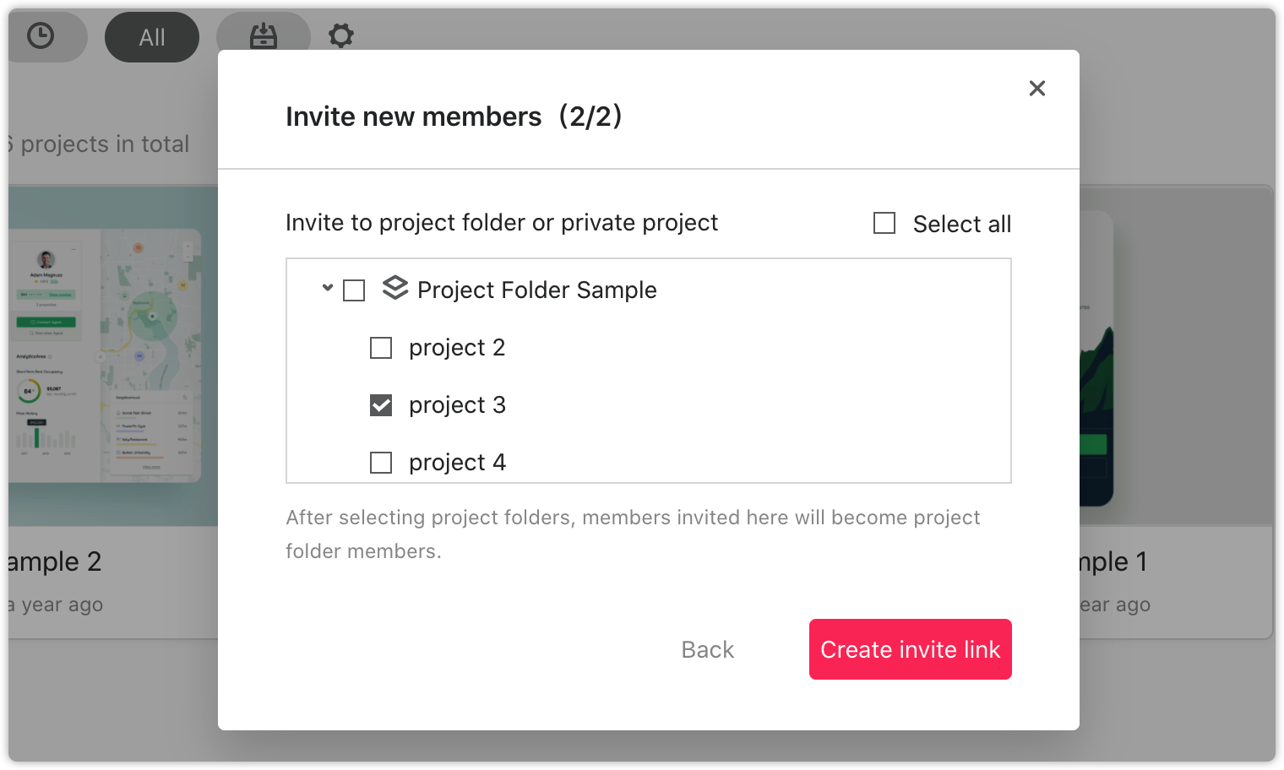1284x770 pixels.
Task: Open the archive inbox icon
Action: coord(264,36)
